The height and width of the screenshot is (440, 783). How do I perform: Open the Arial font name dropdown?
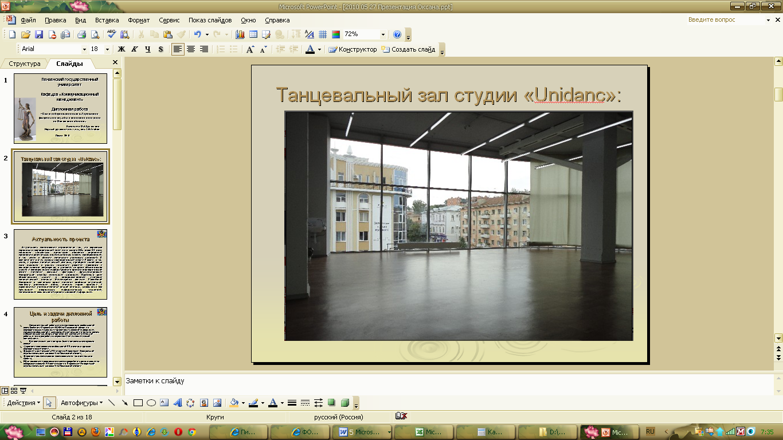coord(84,49)
